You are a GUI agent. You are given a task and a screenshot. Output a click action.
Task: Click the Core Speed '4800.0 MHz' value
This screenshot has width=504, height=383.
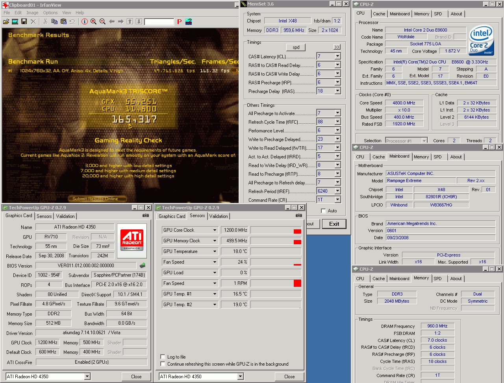404,103
